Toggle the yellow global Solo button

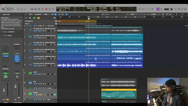point(38,18)
